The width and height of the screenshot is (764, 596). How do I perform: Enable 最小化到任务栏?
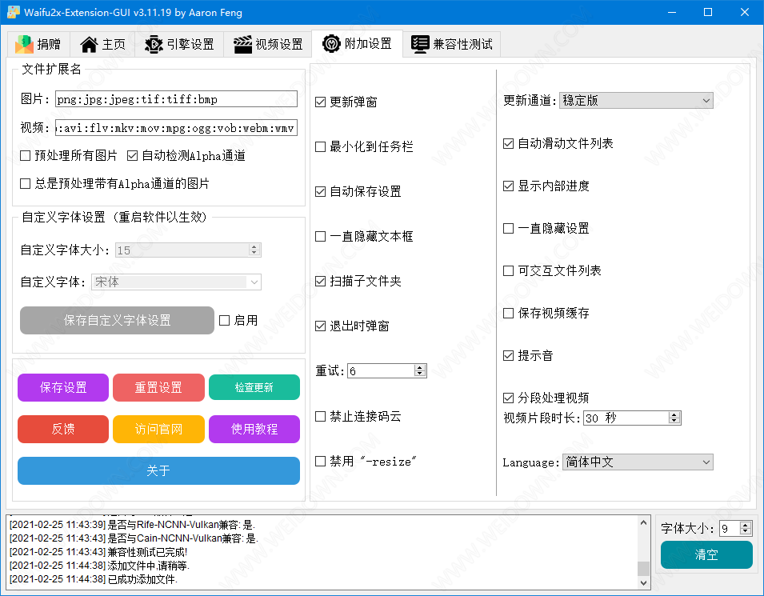[x=321, y=146]
